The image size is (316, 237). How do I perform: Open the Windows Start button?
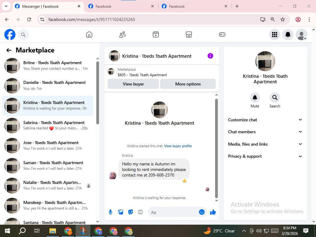(x=7, y=231)
